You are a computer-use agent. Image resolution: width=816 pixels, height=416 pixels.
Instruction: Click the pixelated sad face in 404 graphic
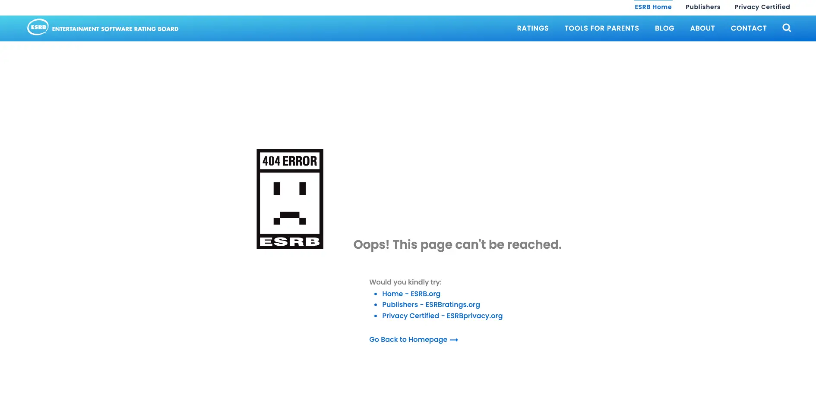[x=290, y=203]
